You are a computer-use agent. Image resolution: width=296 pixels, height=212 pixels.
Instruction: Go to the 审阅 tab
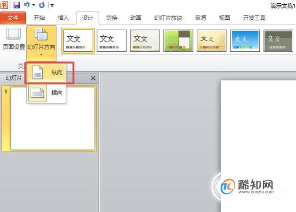click(x=200, y=18)
